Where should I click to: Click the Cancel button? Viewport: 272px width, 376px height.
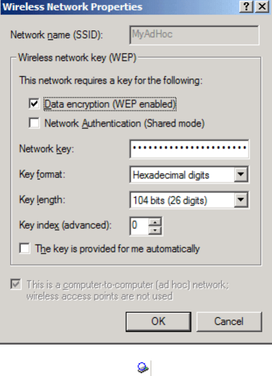[229, 321]
